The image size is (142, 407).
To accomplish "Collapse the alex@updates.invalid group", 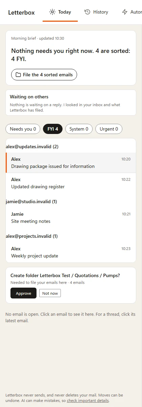I will click(x=32, y=147).
